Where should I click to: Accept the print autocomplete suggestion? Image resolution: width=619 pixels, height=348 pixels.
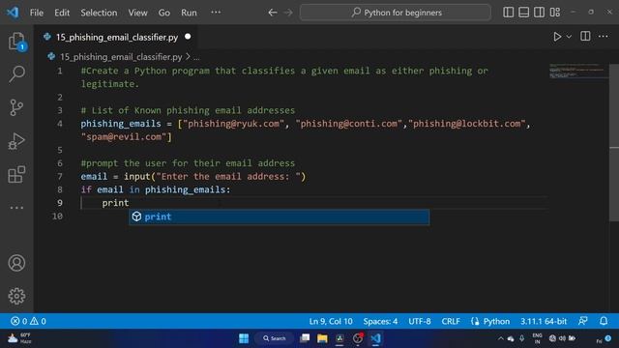pos(280,217)
